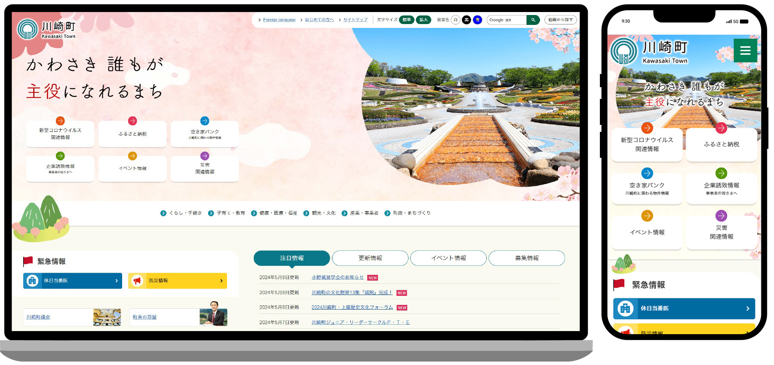This screenshot has width=774, height=365.
Task: Open 小野城見学会のお知らせ news link
Action: [338, 277]
